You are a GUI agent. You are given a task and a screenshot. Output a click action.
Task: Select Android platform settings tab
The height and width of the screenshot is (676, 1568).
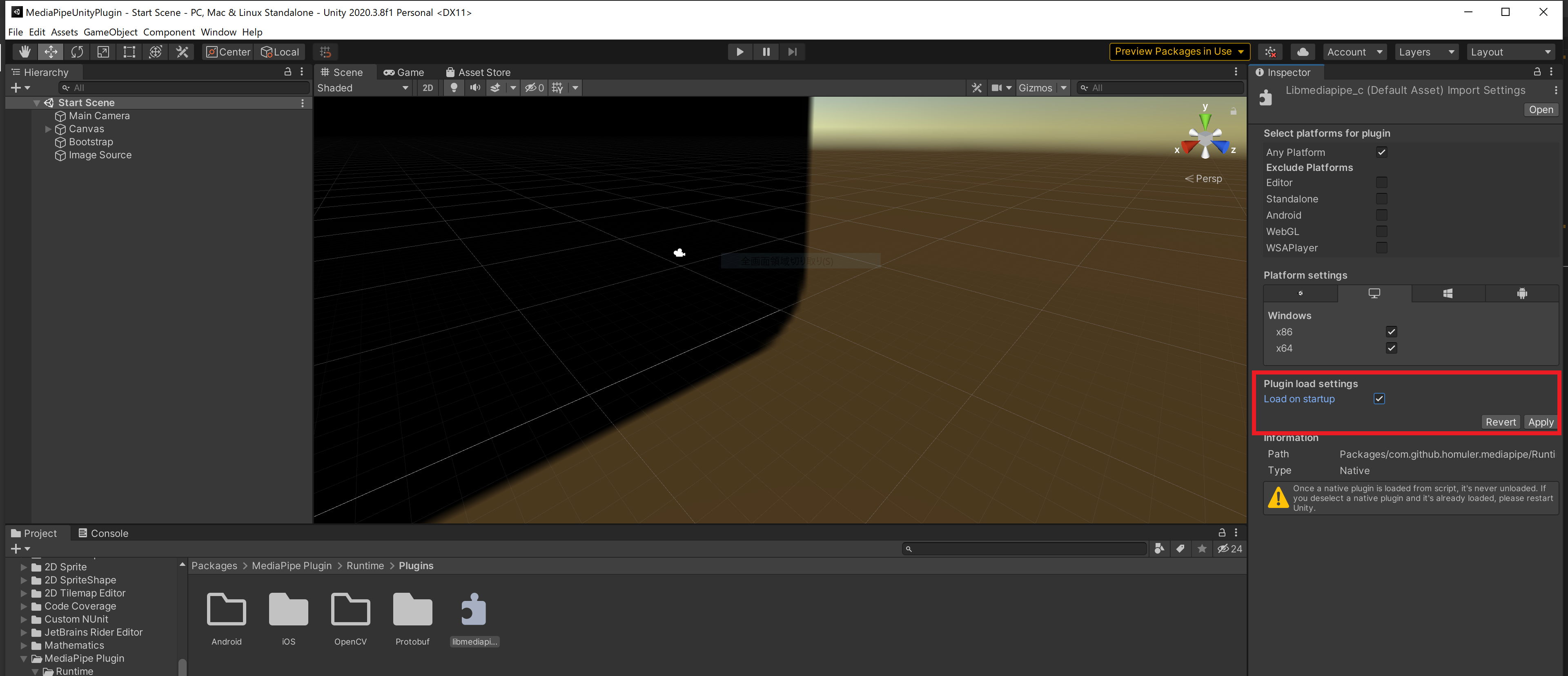[1522, 294]
